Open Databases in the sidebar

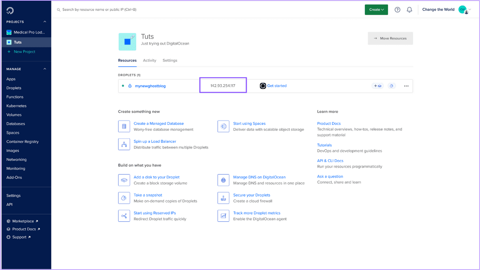(x=16, y=124)
